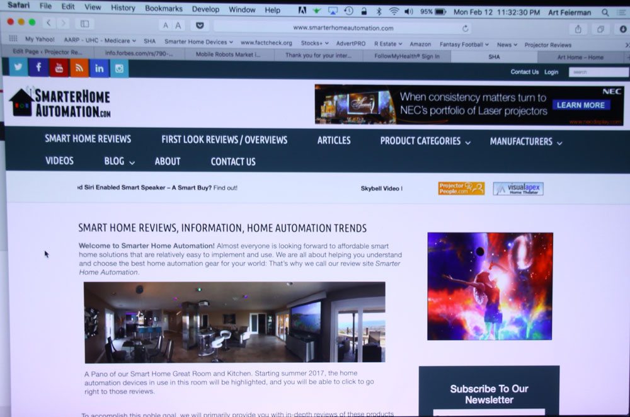Open FIRST LOOK REVIEWS / OVERVIEWS link

coord(224,139)
